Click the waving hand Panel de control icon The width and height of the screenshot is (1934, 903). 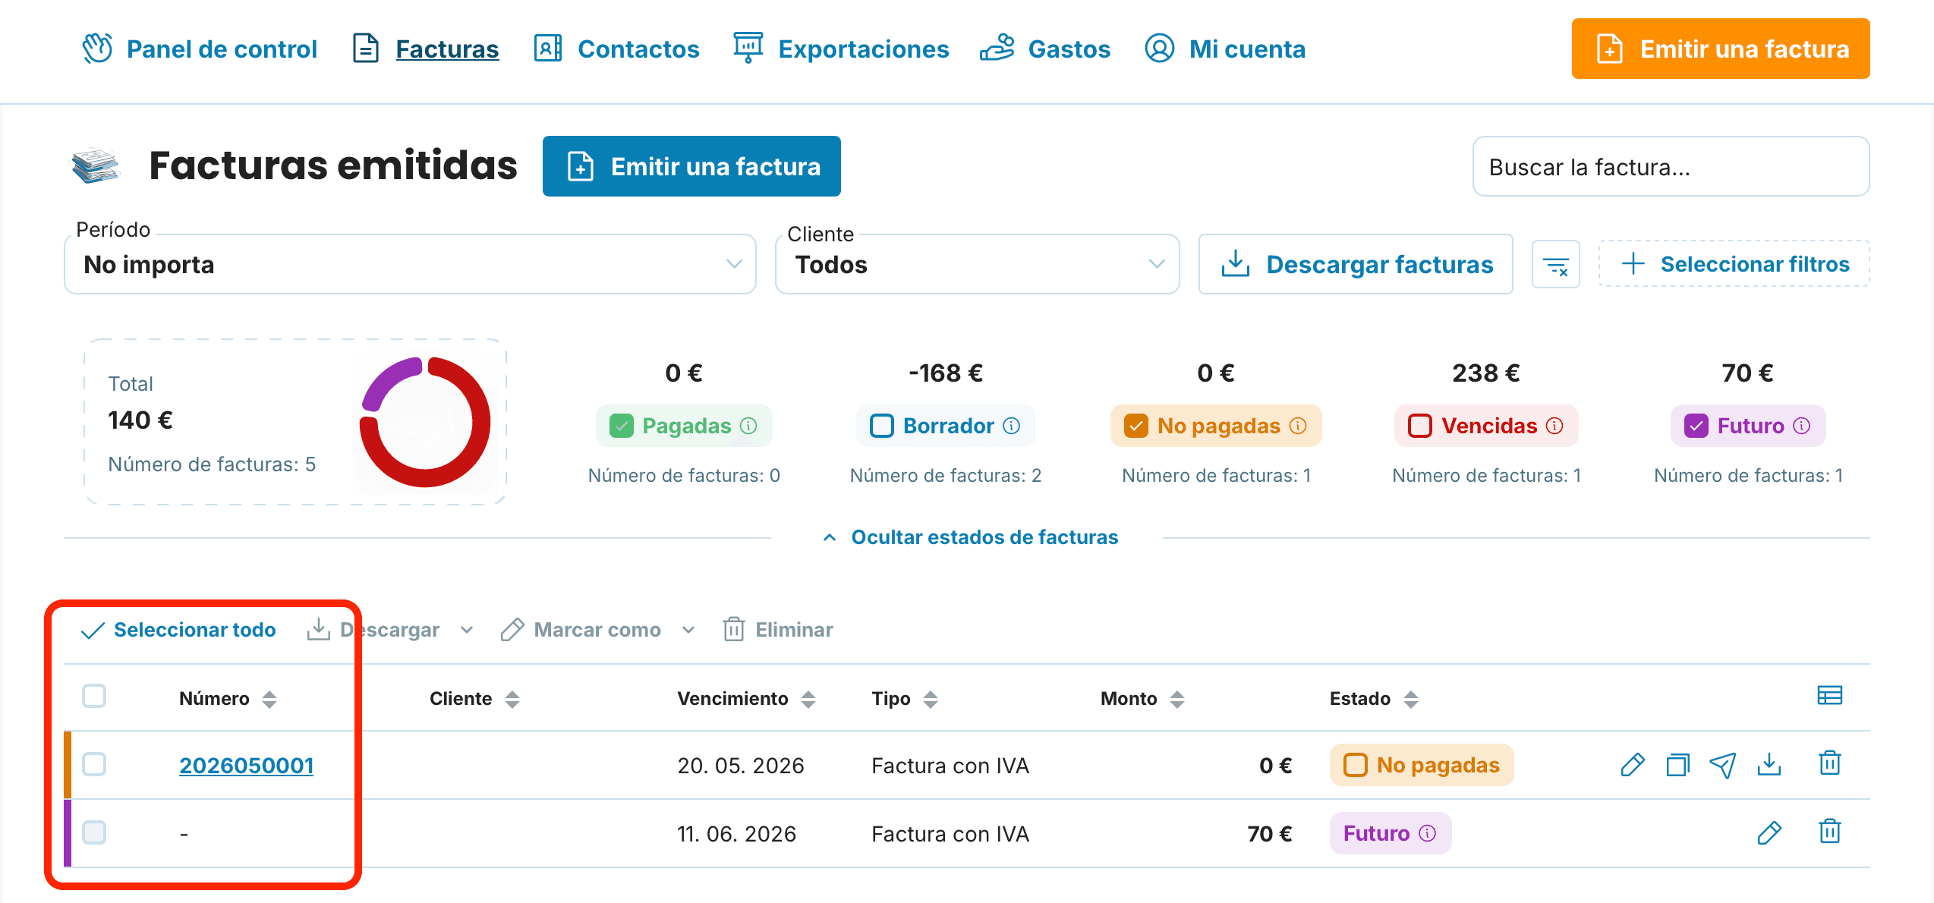click(97, 49)
